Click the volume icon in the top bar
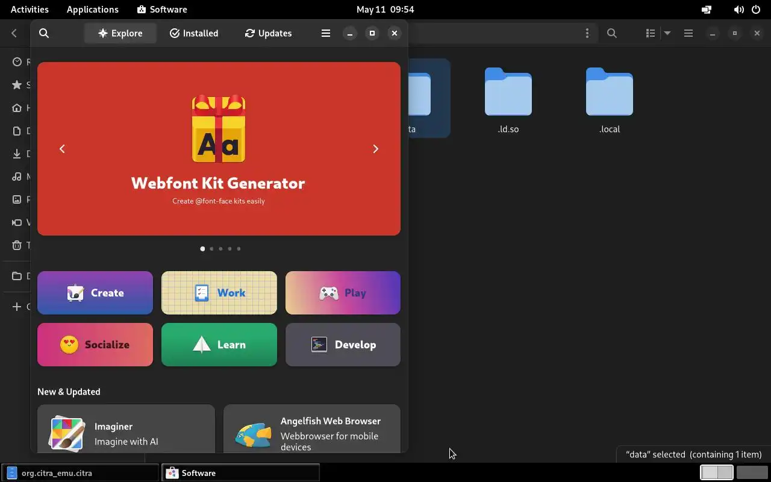This screenshot has height=482, width=771. [738, 9]
